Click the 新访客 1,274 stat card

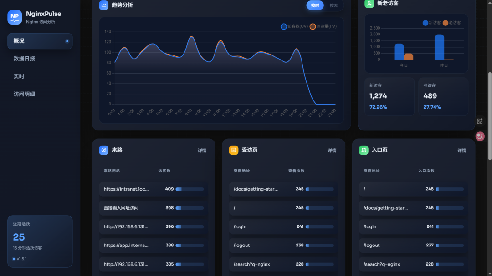pyautogui.click(x=389, y=96)
